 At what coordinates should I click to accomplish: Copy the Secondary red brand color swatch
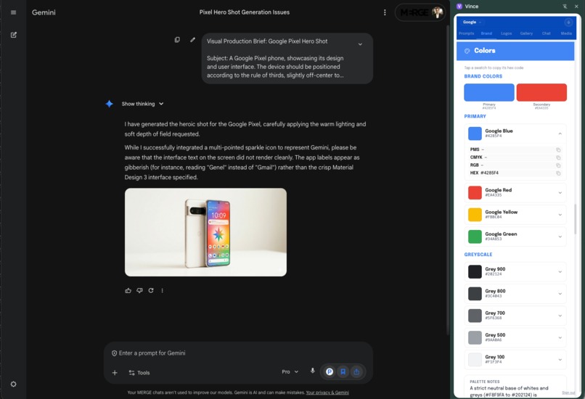click(x=541, y=92)
